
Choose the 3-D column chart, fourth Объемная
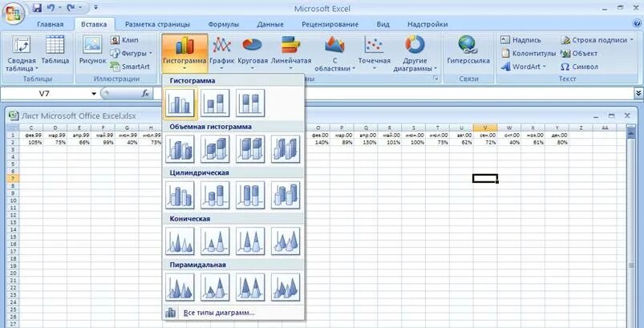286,149
